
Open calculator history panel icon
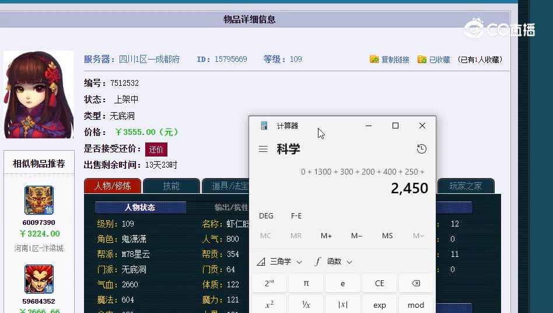click(x=421, y=148)
